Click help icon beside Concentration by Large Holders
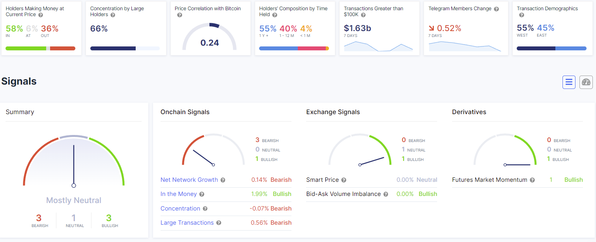This screenshot has width=596, height=242. pos(113,15)
